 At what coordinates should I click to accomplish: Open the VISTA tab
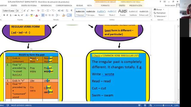click(x=89, y=6)
